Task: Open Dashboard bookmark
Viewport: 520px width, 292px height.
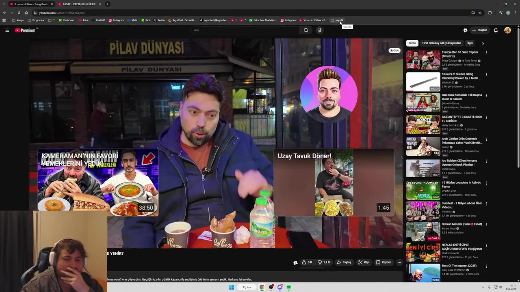Action: (67, 20)
